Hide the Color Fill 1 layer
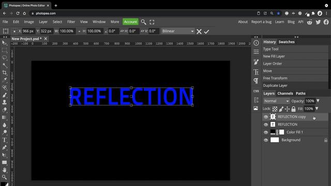331x186 pixels. click(x=266, y=132)
